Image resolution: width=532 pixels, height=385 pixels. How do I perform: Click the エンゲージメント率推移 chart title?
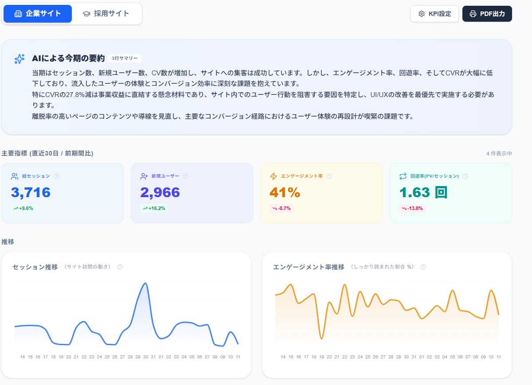point(309,267)
